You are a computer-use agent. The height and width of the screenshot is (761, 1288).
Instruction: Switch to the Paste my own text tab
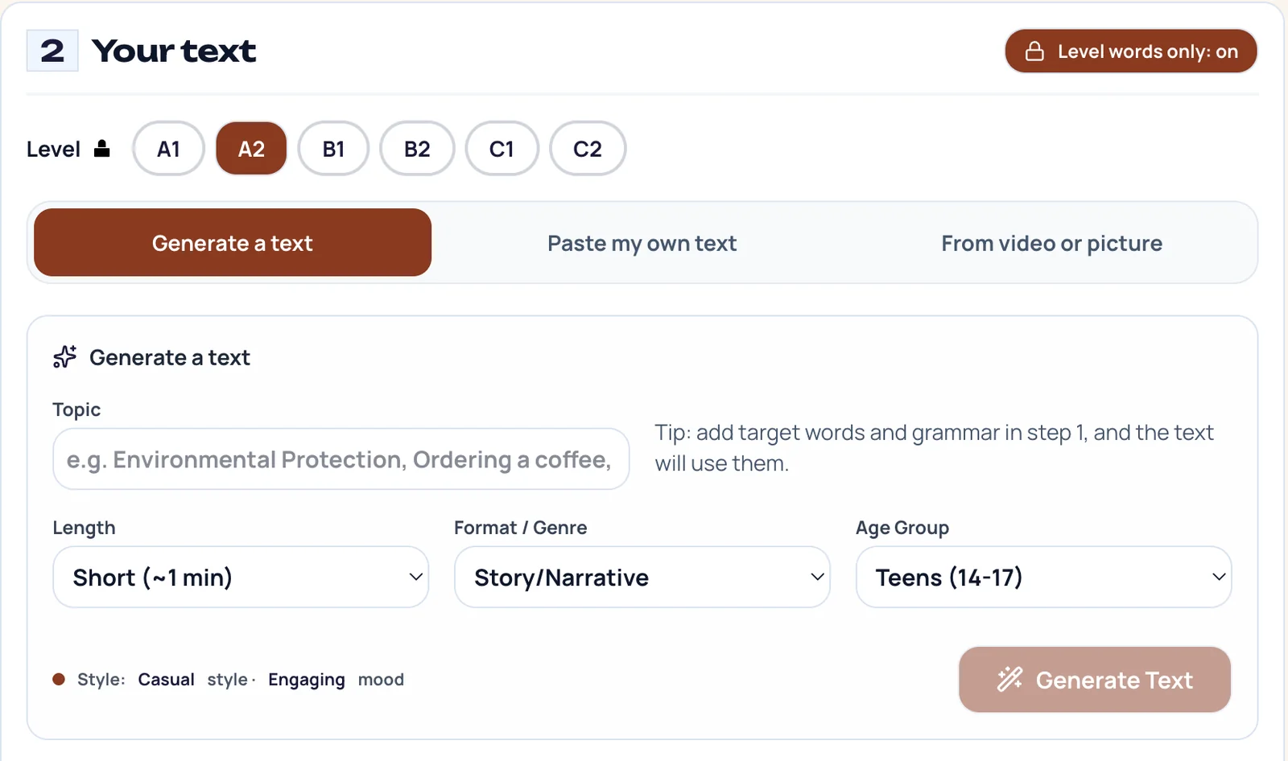click(x=642, y=243)
